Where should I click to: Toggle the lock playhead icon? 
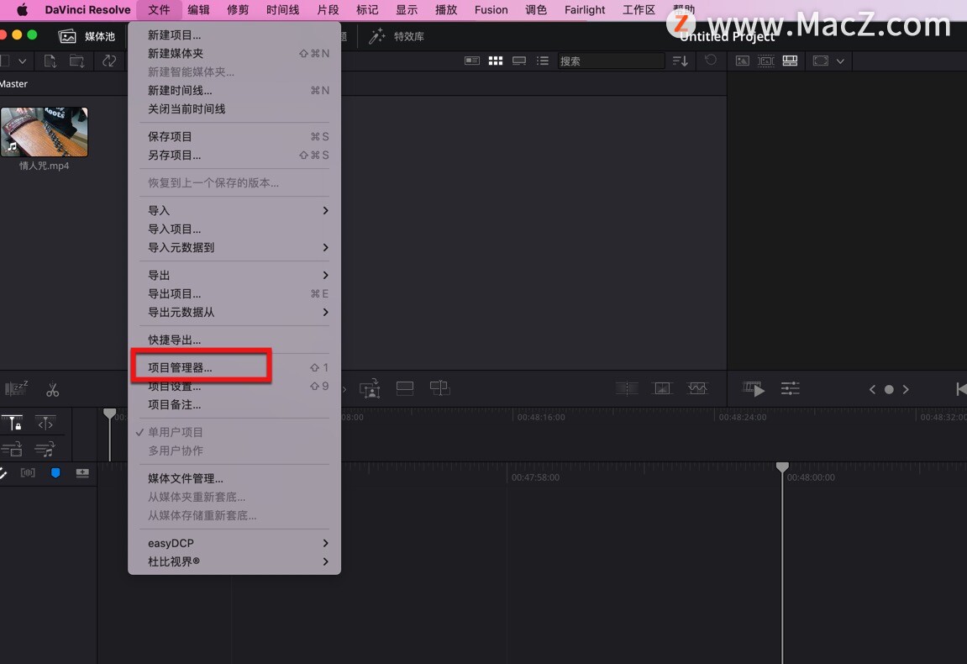(13, 424)
